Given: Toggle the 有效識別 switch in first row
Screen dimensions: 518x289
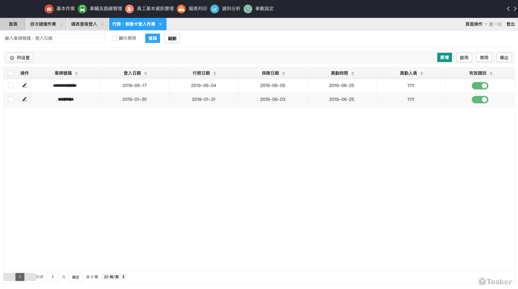Looking at the screenshot, I should pos(480,86).
